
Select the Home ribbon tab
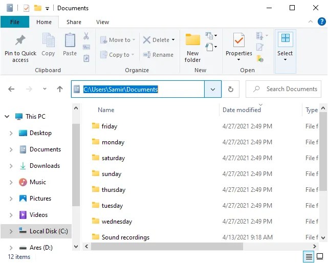[44, 22]
